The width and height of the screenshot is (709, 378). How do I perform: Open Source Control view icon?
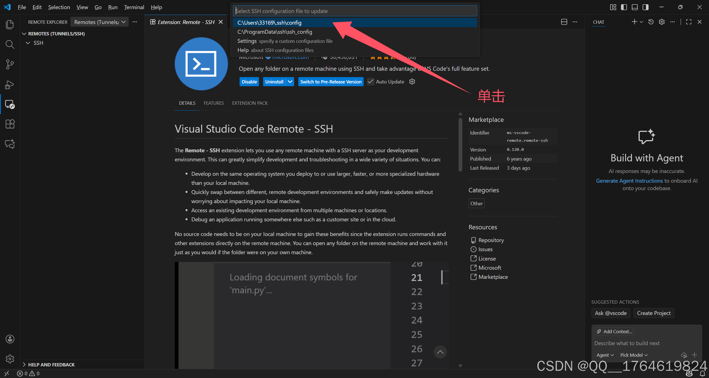(10, 64)
